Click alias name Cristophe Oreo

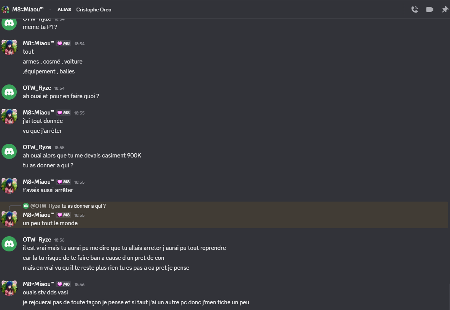pos(94,10)
